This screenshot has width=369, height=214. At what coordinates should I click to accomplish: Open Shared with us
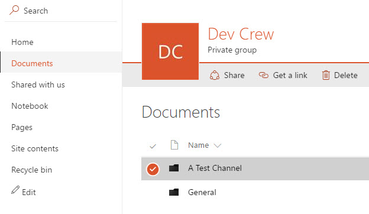(x=38, y=85)
